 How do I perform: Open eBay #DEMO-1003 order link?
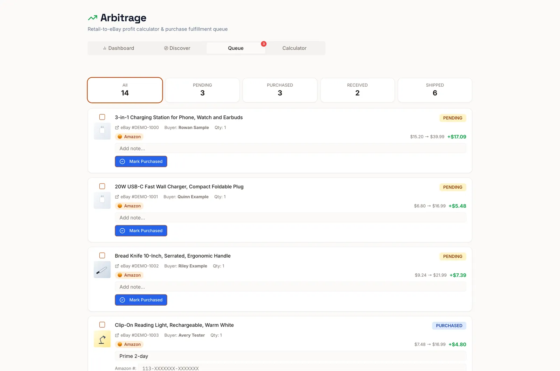(x=140, y=335)
